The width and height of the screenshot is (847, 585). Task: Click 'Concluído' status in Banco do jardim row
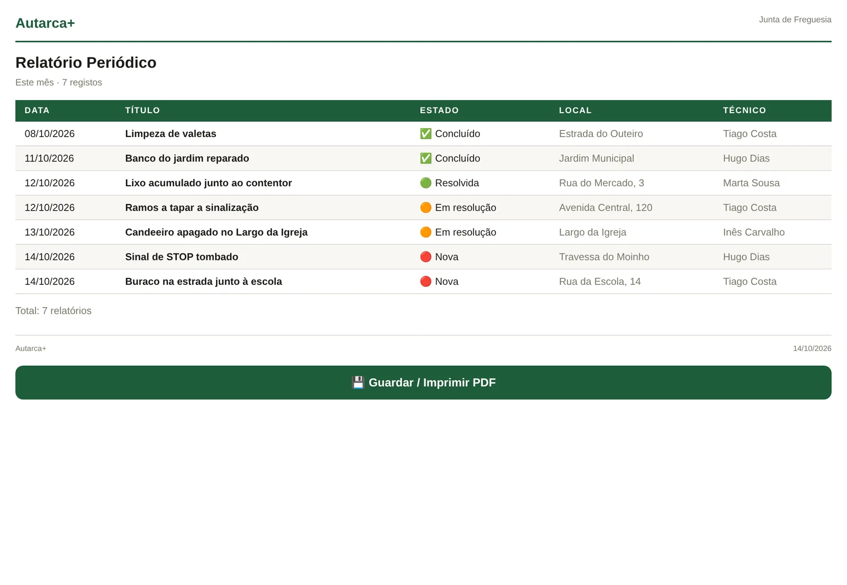pyautogui.click(x=457, y=158)
